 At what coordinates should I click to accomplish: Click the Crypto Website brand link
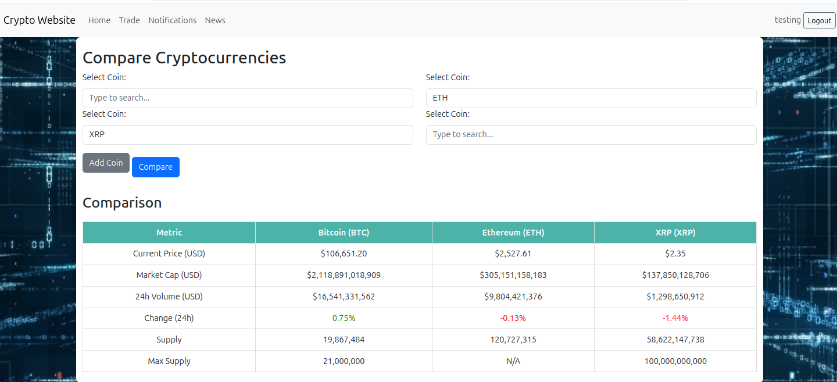click(x=40, y=20)
